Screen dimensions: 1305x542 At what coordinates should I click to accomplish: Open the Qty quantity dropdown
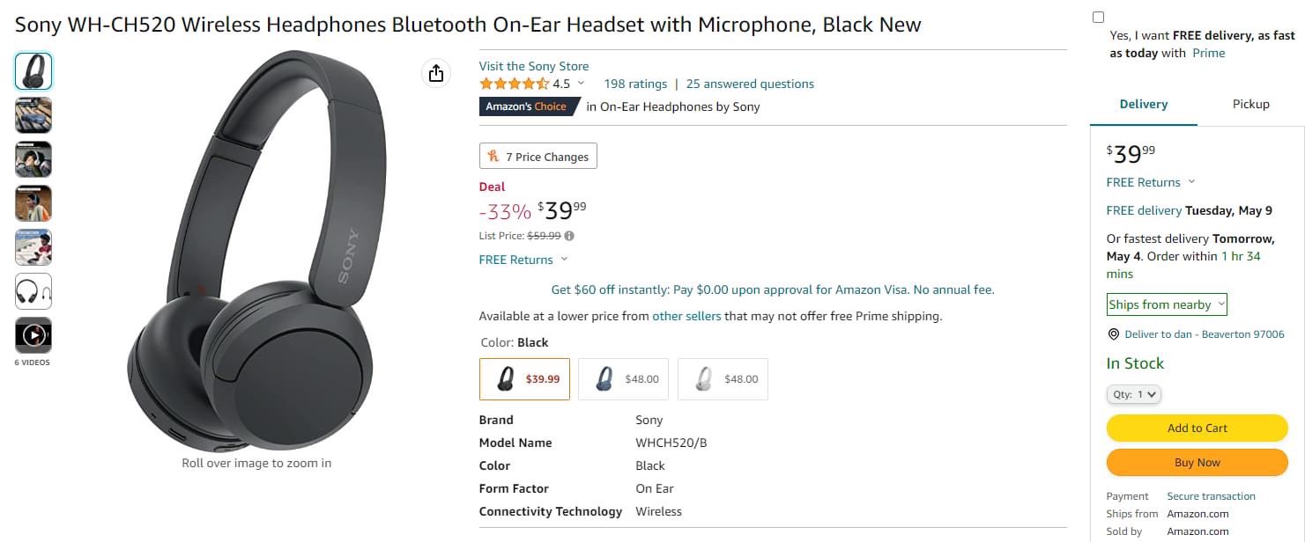pos(1133,395)
